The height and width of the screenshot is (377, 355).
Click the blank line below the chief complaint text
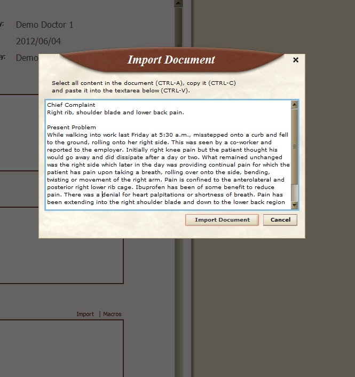point(160,120)
